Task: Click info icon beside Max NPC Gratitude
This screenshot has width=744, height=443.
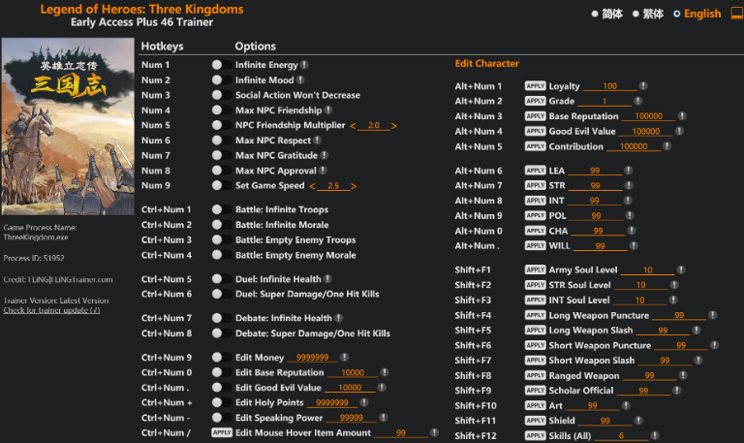Action: [x=324, y=155]
